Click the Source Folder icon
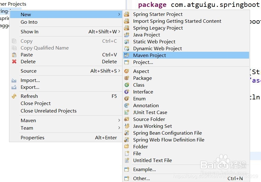 127,119
